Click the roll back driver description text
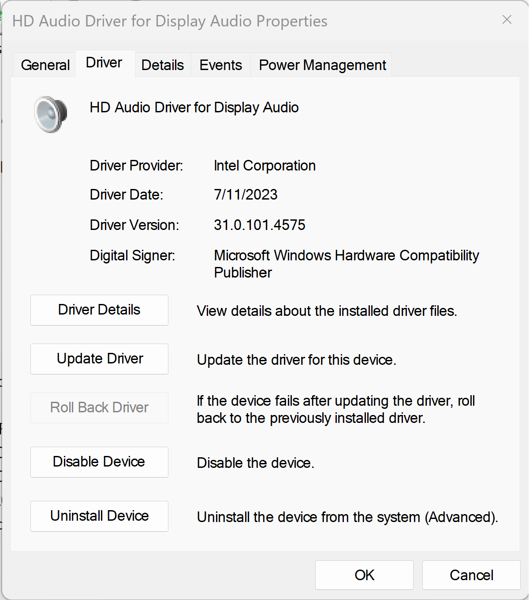Image resolution: width=529 pixels, height=600 pixels. point(336,409)
